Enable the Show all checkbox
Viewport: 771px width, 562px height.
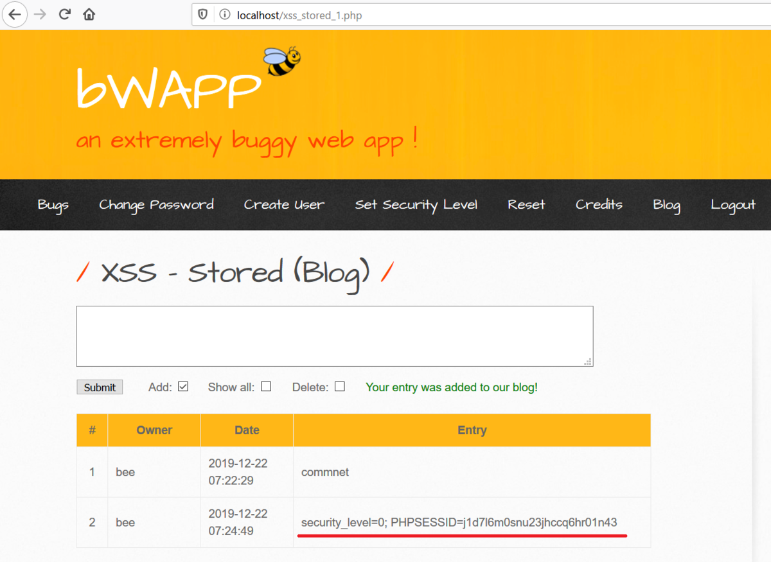point(266,387)
